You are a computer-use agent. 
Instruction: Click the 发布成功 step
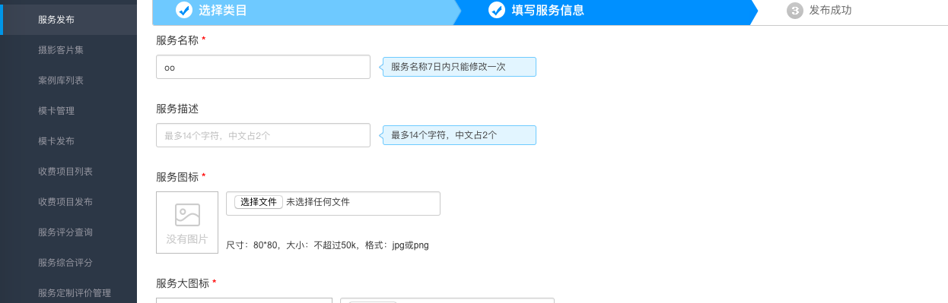830,11
